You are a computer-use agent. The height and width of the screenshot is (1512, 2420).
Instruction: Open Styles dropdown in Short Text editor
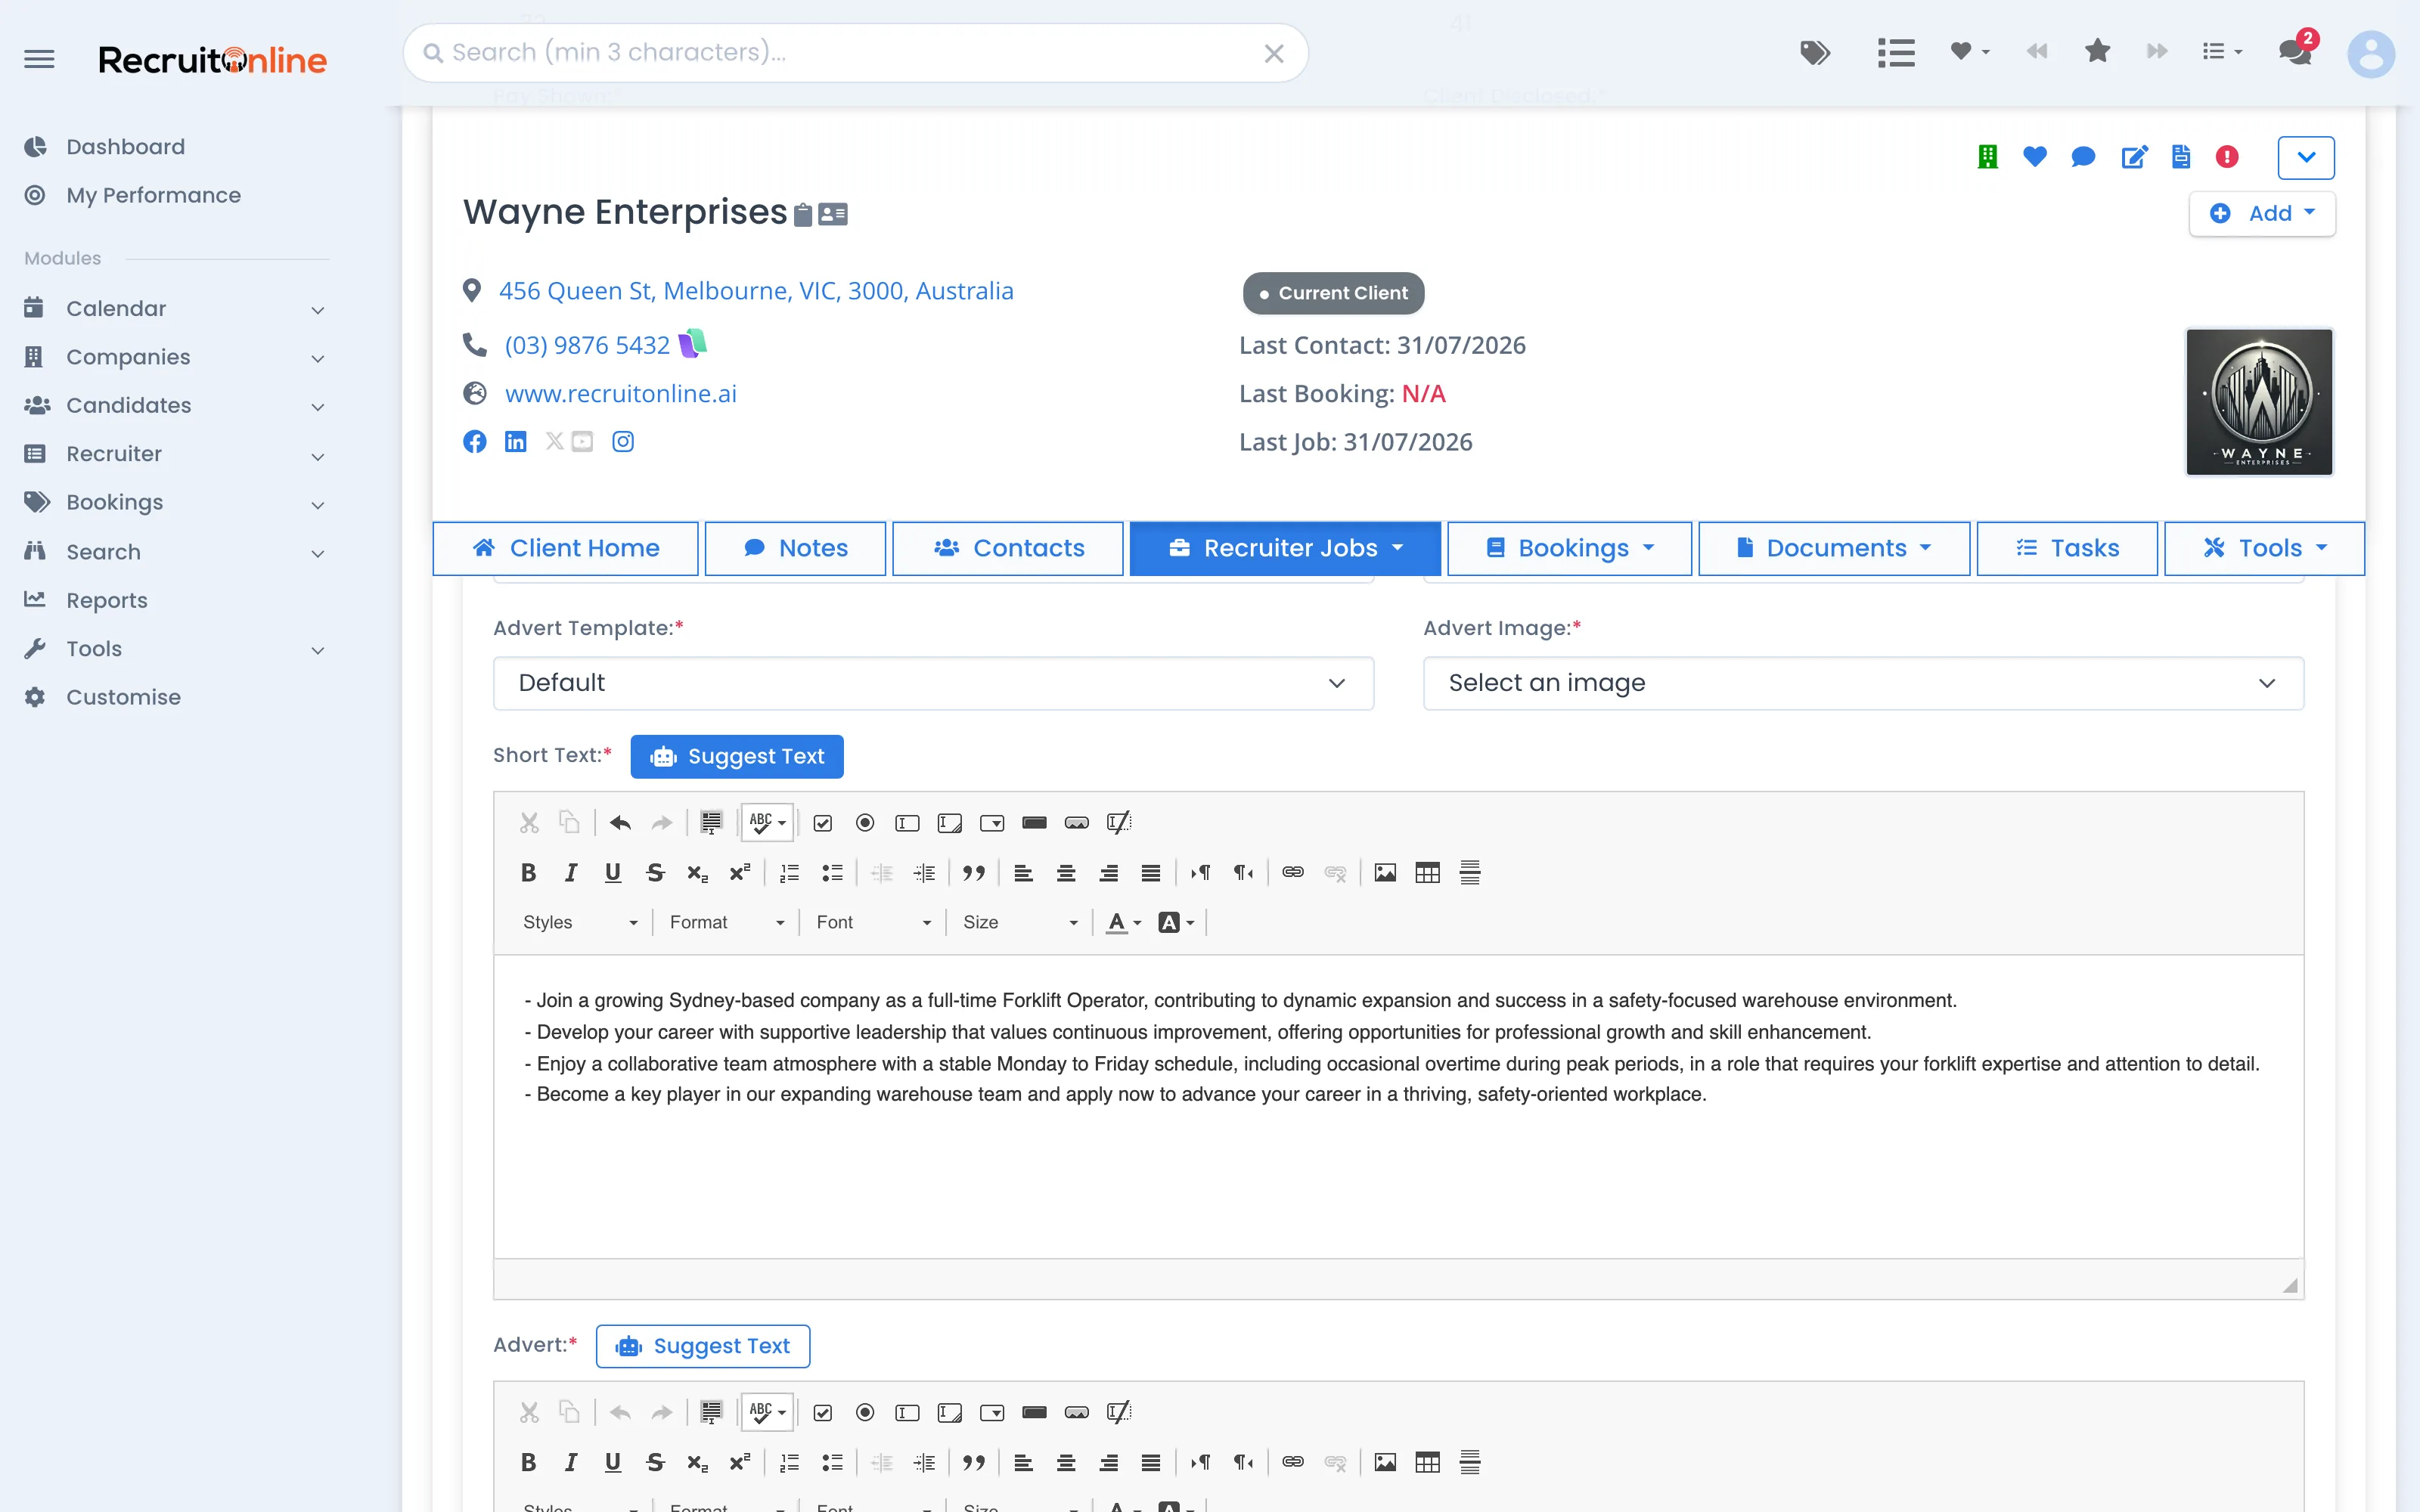(580, 922)
